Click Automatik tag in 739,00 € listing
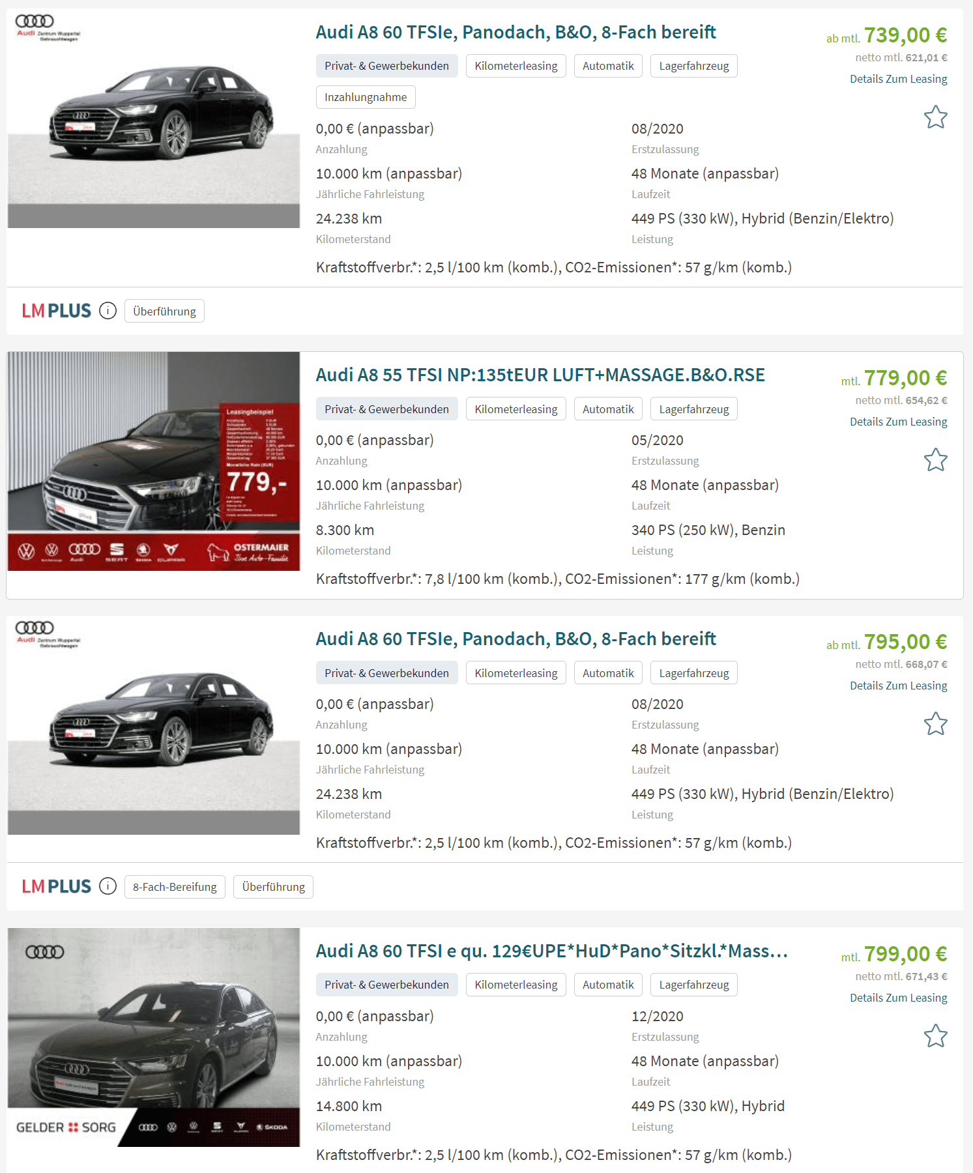 608,66
